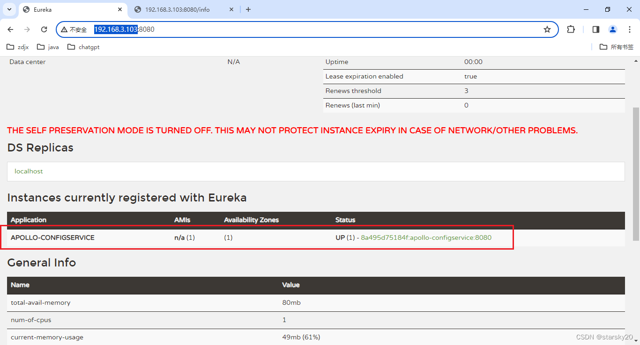Open the chatgpt bookmarks folder
Image resolution: width=640 pixels, height=345 pixels.
(x=83, y=47)
